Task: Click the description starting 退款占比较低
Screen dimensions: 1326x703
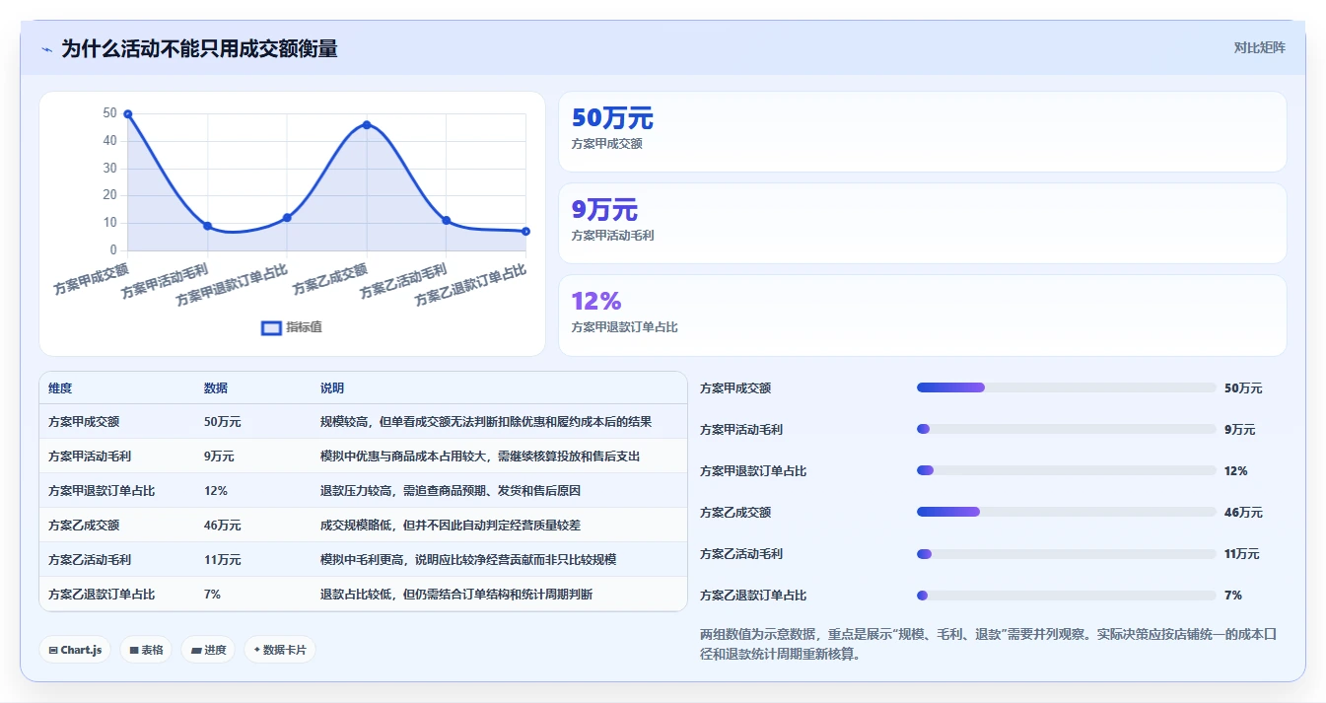Action: point(456,594)
